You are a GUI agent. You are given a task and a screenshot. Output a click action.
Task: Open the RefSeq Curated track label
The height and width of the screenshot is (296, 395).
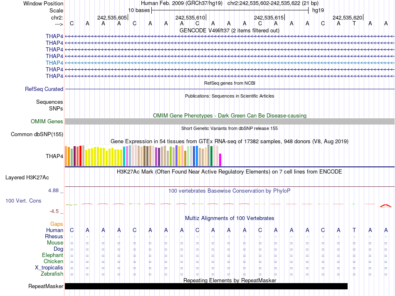click(x=44, y=89)
